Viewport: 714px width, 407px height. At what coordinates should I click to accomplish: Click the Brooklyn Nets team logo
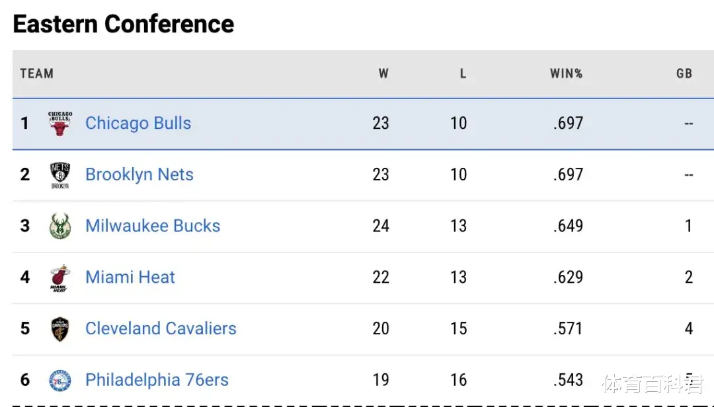tap(60, 175)
